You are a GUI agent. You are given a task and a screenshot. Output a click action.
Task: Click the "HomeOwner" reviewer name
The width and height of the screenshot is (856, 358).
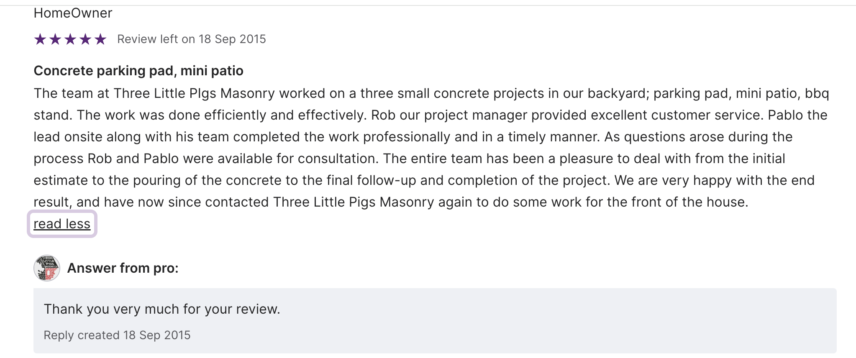pyautogui.click(x=73, y=13)
